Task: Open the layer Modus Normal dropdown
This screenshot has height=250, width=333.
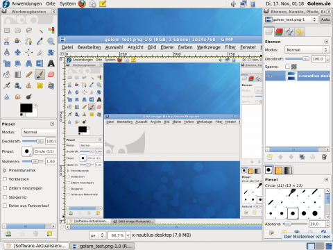Action: (307, 50)
